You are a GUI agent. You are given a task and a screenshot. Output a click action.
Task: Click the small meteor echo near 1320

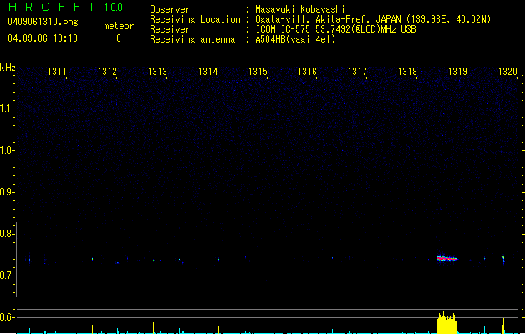point(503,260)
